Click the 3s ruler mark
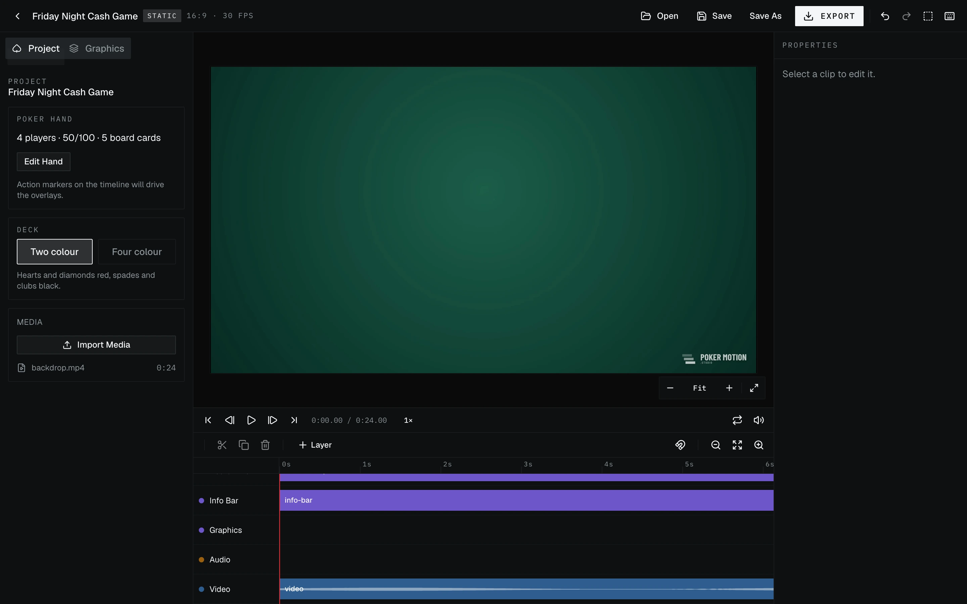The image size is (967, 604). pyautogui.click(x=528, y=464)
